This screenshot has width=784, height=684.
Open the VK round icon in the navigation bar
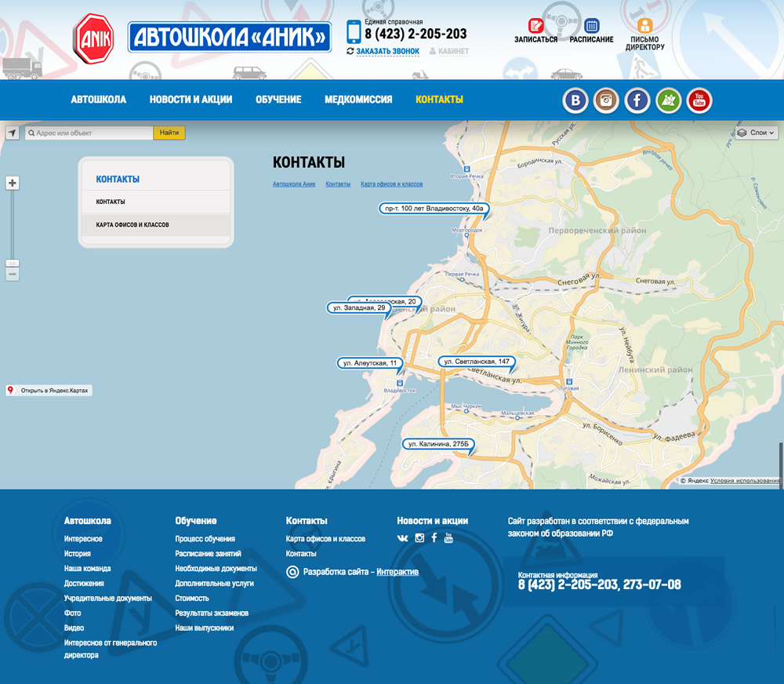pyautogui.click(x=575, y=100)
